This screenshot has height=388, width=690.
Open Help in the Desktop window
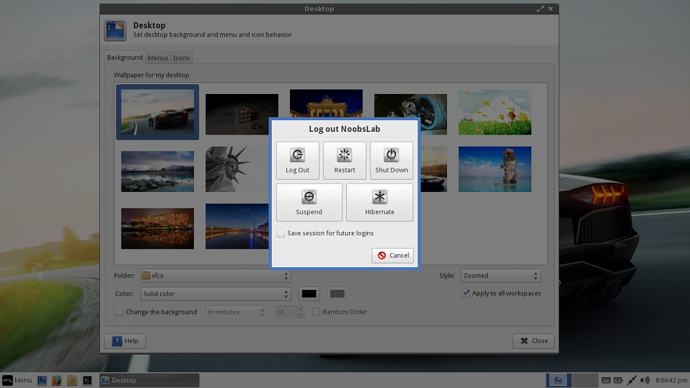coord(125,341)
